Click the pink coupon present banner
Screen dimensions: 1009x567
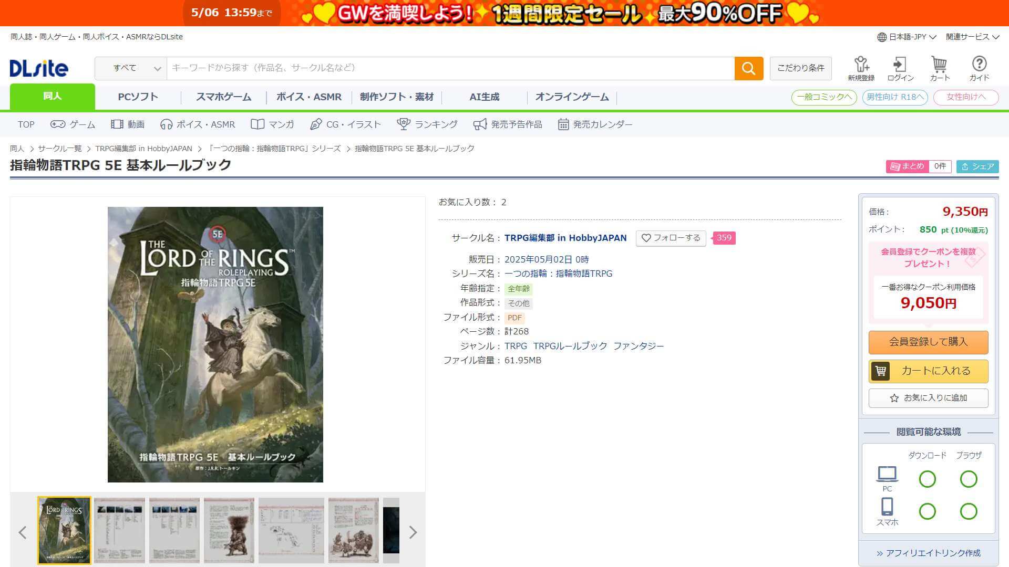click(x=928, y=282)
